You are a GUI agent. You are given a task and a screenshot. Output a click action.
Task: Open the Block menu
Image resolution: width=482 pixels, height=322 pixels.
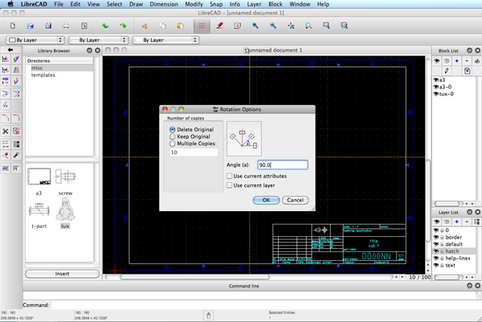click(x=275, y=4)
